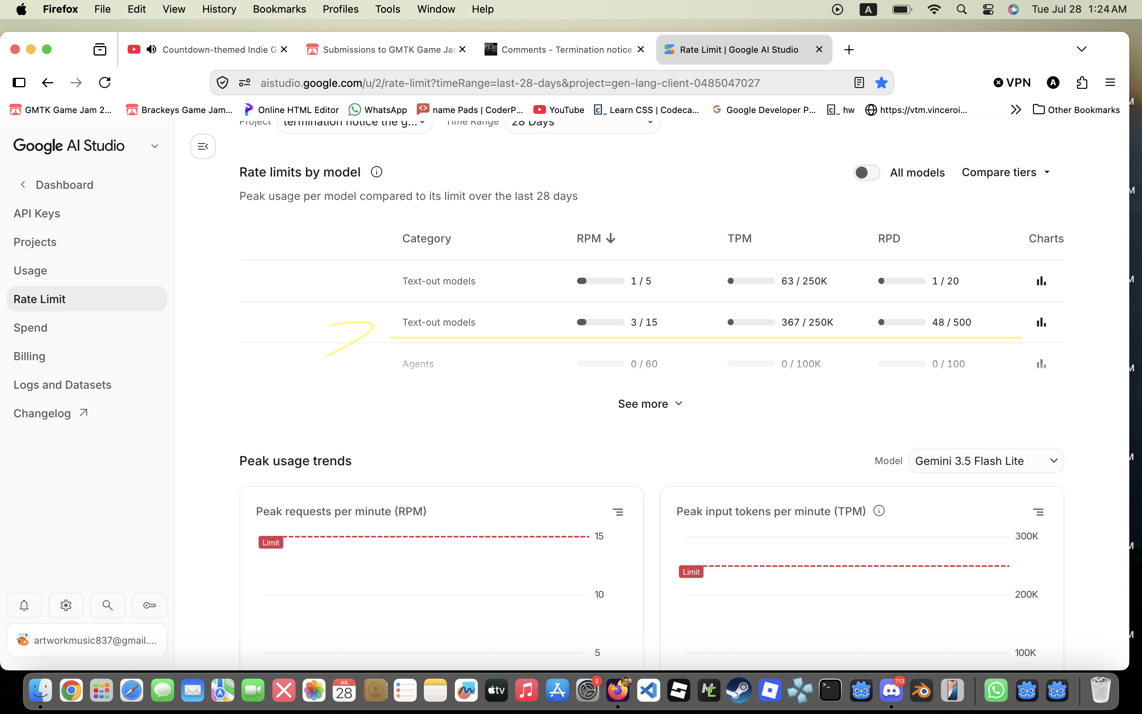This screenshot has height=714, width=1142.
Task: Click the TPM progress bar for 63 / 250K
Action: click(x=751, y=281)
